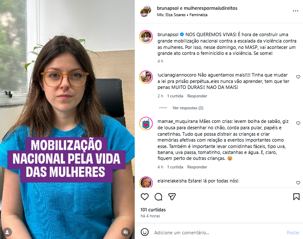Share the post via paper plane icon
Viewport: 303px width, 239px height.
click(172, 196)
